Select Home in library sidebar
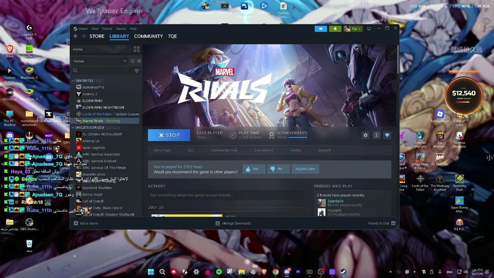Image resolution: width=494 pixels, height=278 pixels. tap(102, 49)
